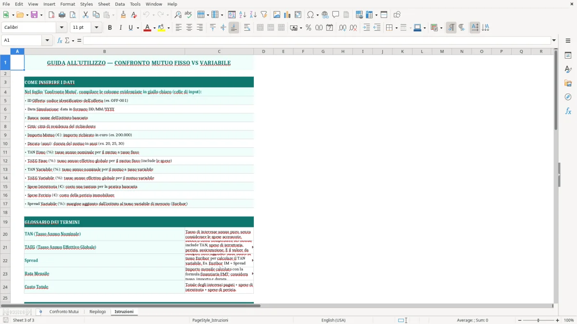This screenshot has width=577, height=324.
Task: Export directly as PDF icon
Action: [x=51, y=15]
